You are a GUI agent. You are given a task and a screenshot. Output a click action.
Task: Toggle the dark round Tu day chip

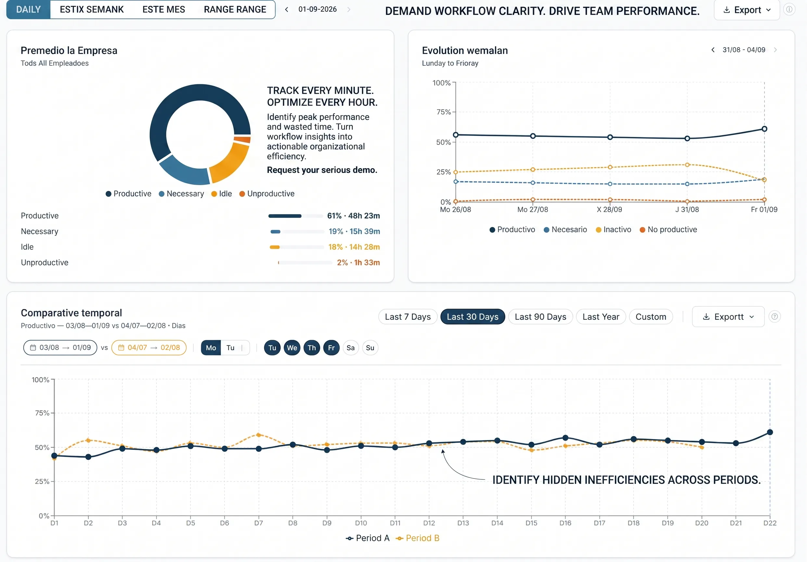click(272, 348)
